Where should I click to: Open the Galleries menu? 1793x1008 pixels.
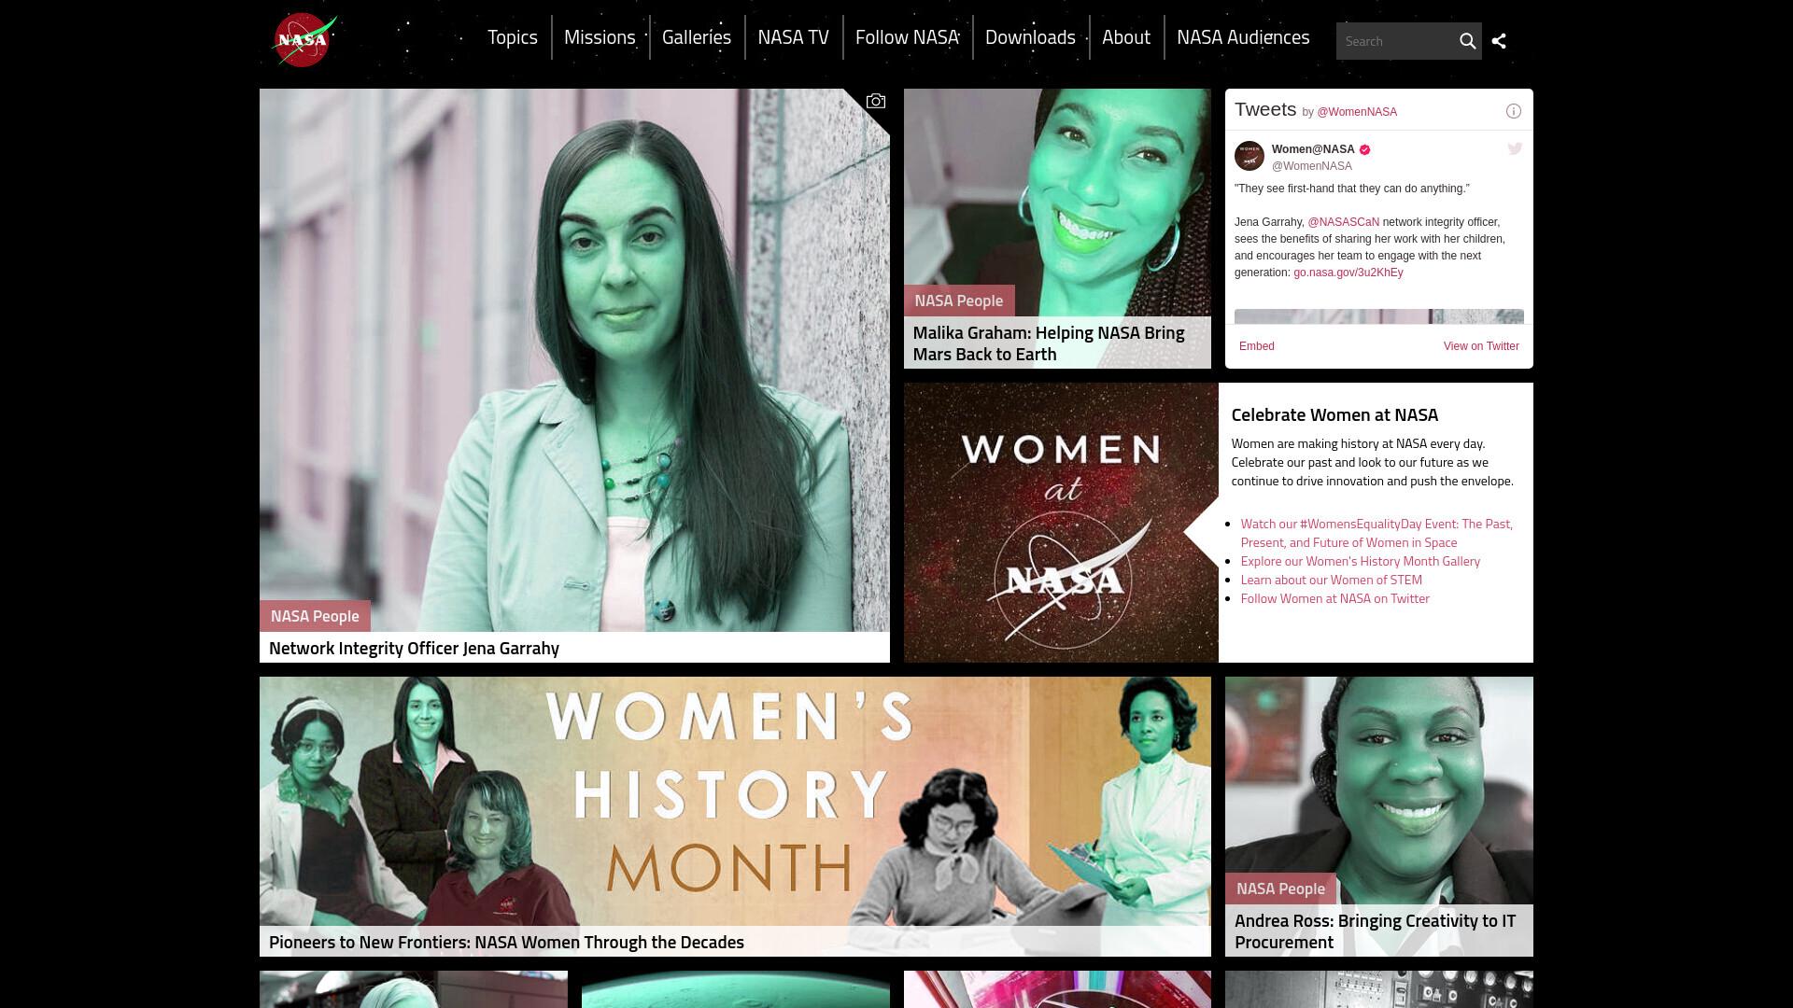(697, 37)
